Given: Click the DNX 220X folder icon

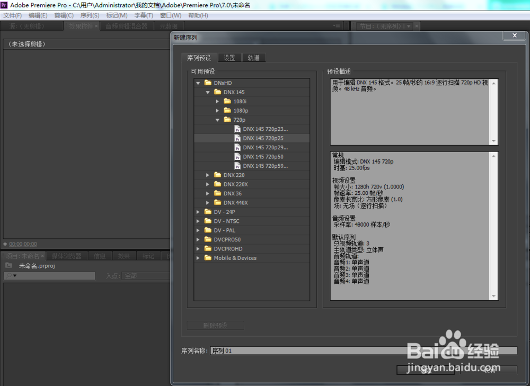Looking at the screenshot, I should point(218,184).
